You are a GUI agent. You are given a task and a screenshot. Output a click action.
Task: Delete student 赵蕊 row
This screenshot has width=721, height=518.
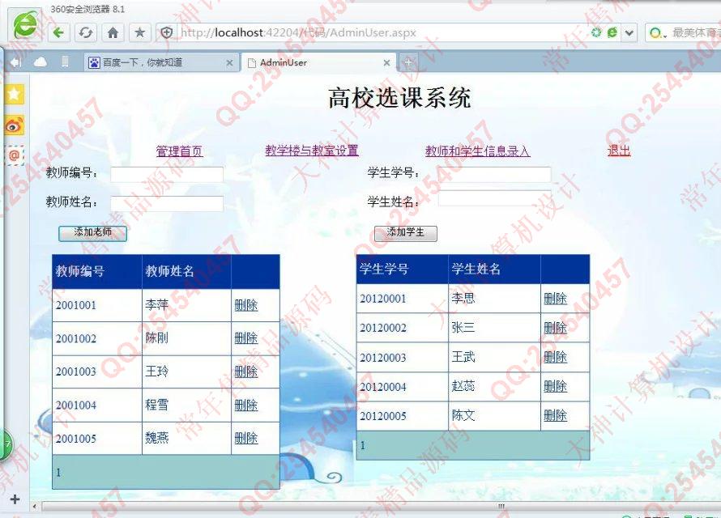(x=556, y=386)
